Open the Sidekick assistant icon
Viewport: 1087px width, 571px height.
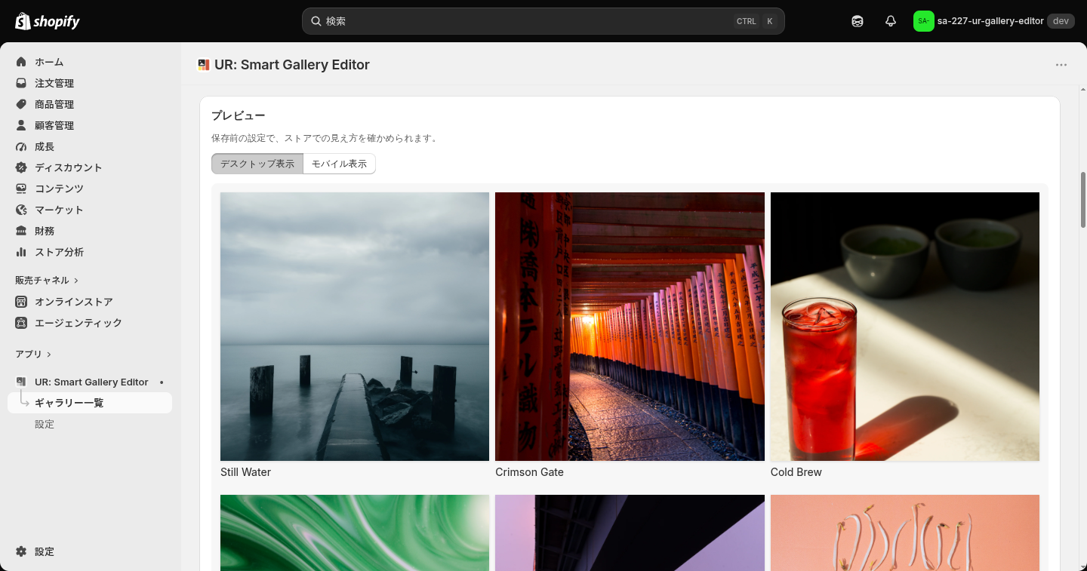(858, 21)
